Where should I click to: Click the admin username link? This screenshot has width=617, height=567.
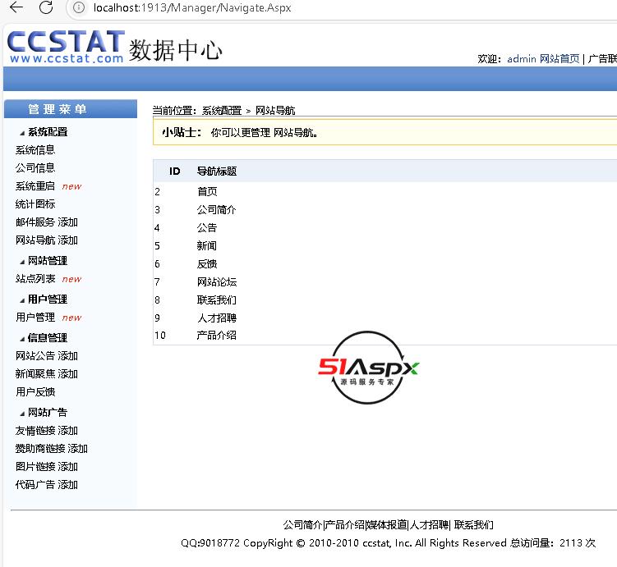click(521, 59)
